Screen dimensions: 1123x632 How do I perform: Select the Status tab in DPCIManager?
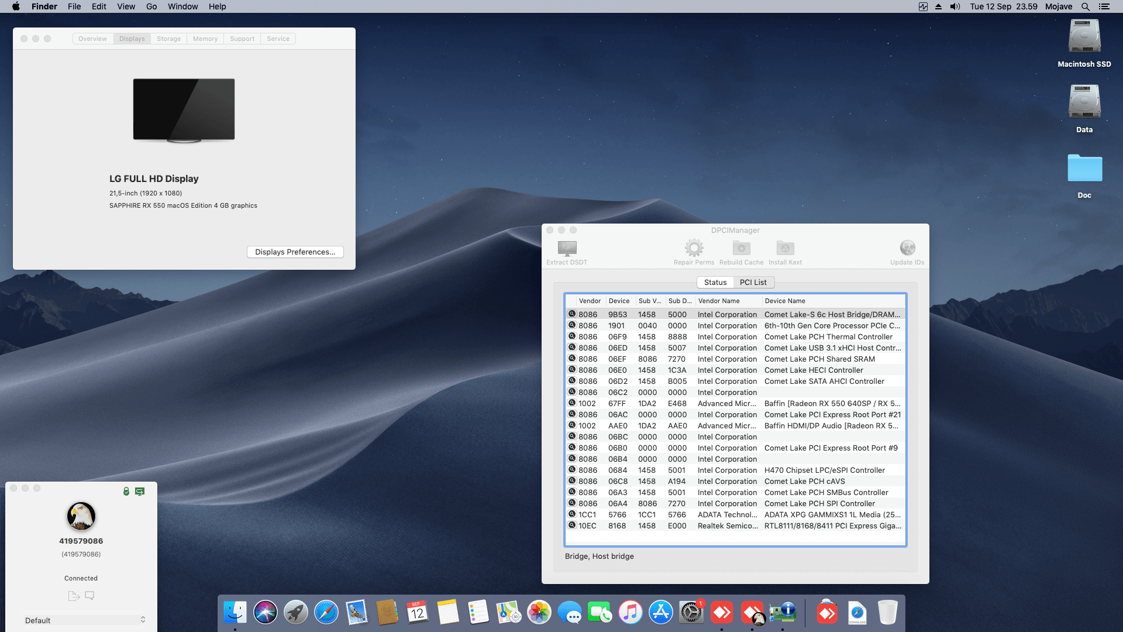715,282
